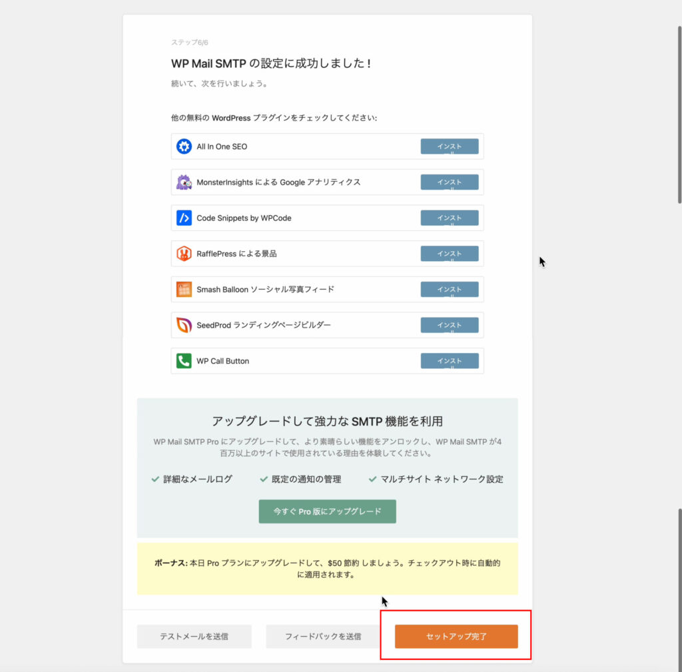Screen dimensions: 682x672
Task: Click the SeedProd leaf icon
Action: (184, 325)
